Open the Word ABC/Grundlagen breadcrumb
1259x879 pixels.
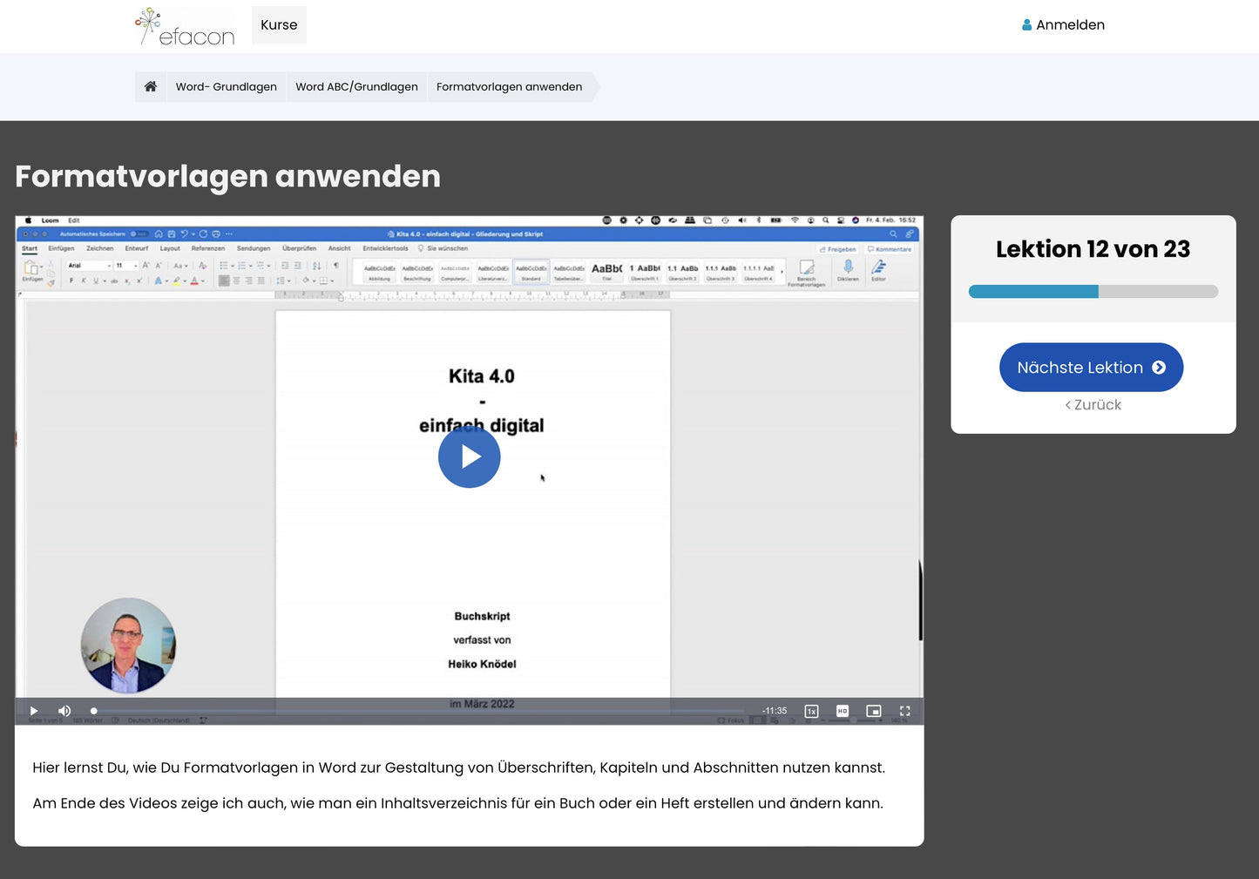356,87
